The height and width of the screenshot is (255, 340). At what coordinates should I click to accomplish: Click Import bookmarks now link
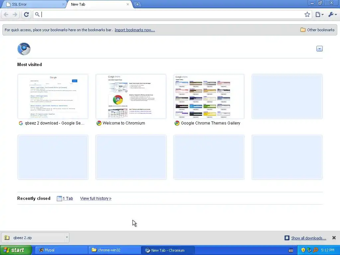(x=135, y=30)
